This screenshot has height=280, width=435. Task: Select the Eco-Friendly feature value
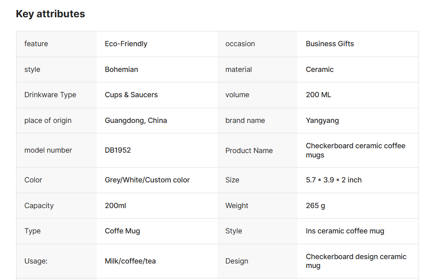(126, 44)
